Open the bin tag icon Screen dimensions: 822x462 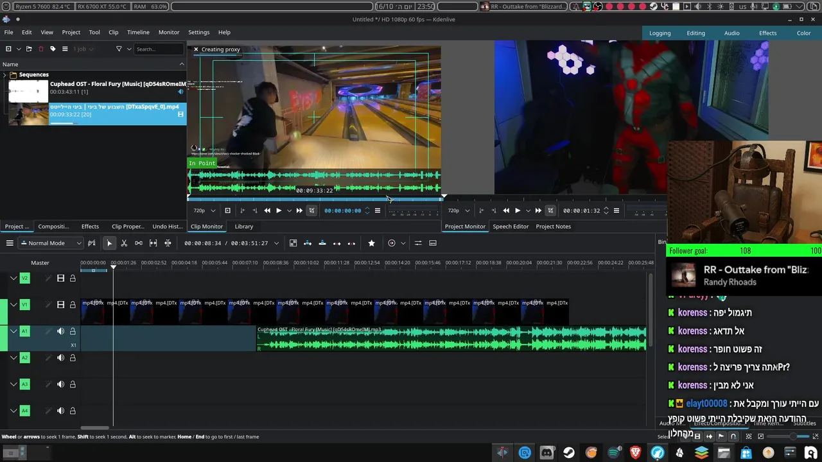[x=53, y=49]
